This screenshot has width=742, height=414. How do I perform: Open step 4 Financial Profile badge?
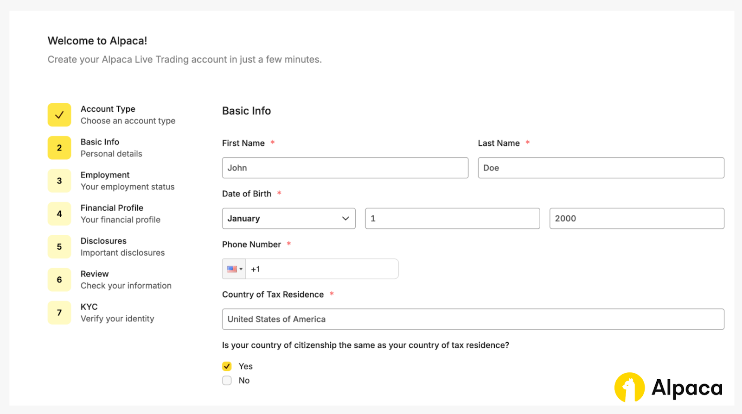[x=59, y=213]
